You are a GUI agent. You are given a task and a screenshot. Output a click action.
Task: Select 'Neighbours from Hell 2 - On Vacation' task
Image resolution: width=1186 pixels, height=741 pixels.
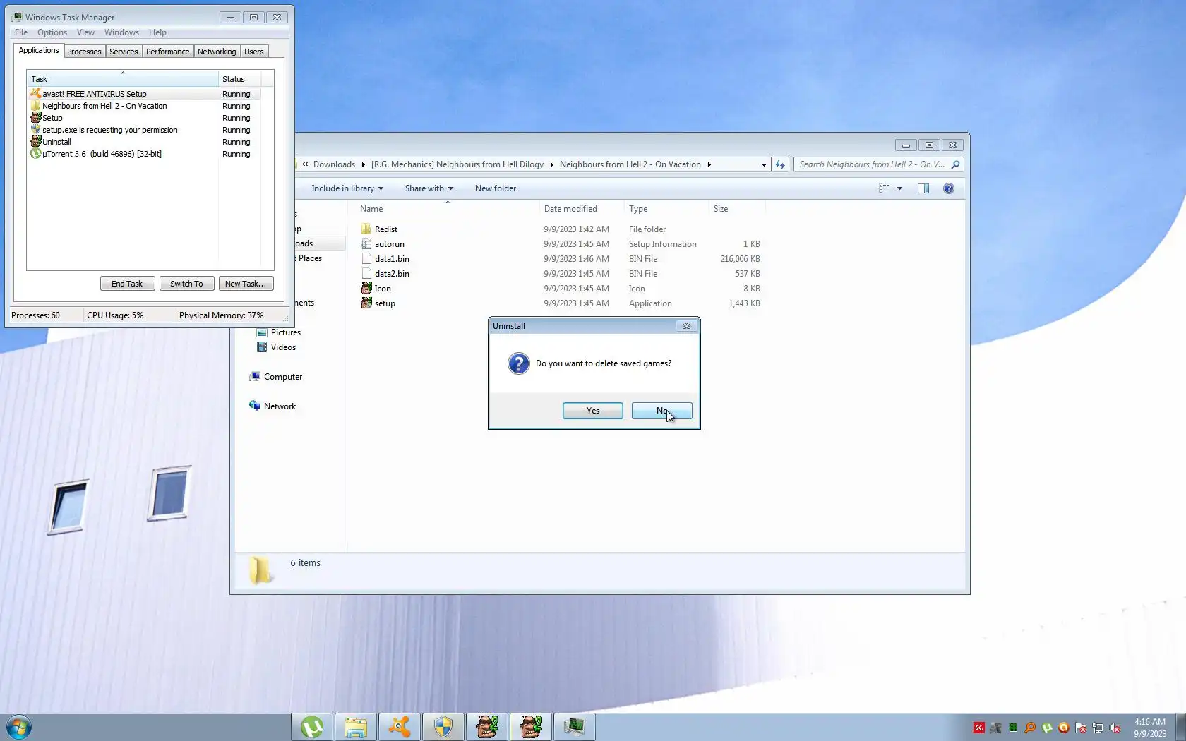point(144,106)
